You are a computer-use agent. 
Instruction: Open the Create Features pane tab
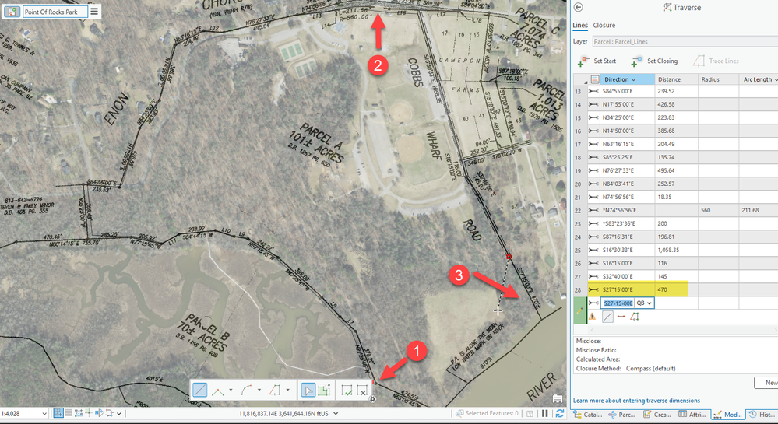coord(657,415)
